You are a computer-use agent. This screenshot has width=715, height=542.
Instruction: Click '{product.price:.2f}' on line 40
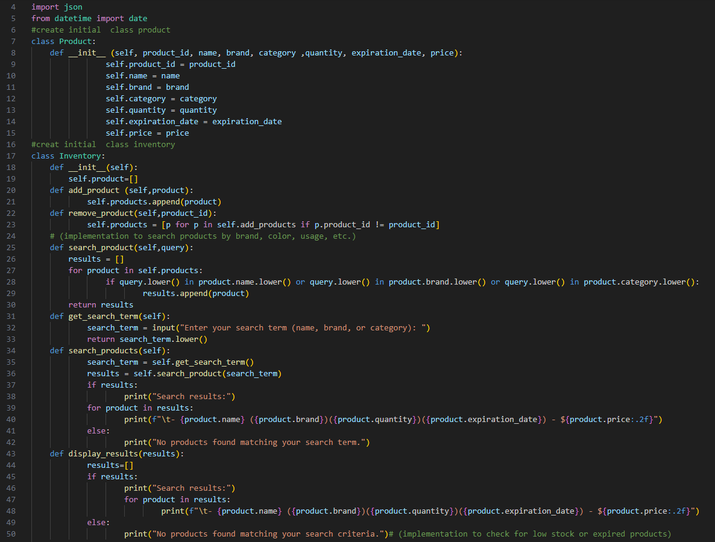click(611, 420)
